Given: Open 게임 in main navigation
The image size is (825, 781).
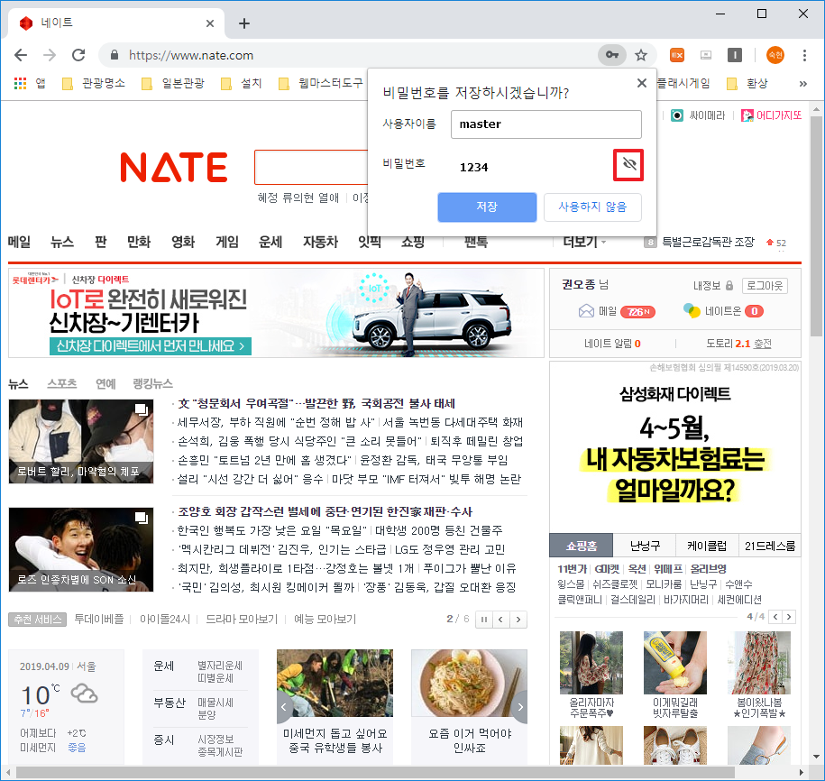Looking at the screenshot, I should click(227, 242).
